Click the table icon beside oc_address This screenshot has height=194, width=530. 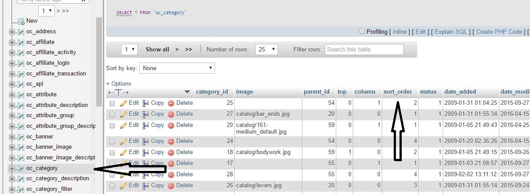pos(20,32)
